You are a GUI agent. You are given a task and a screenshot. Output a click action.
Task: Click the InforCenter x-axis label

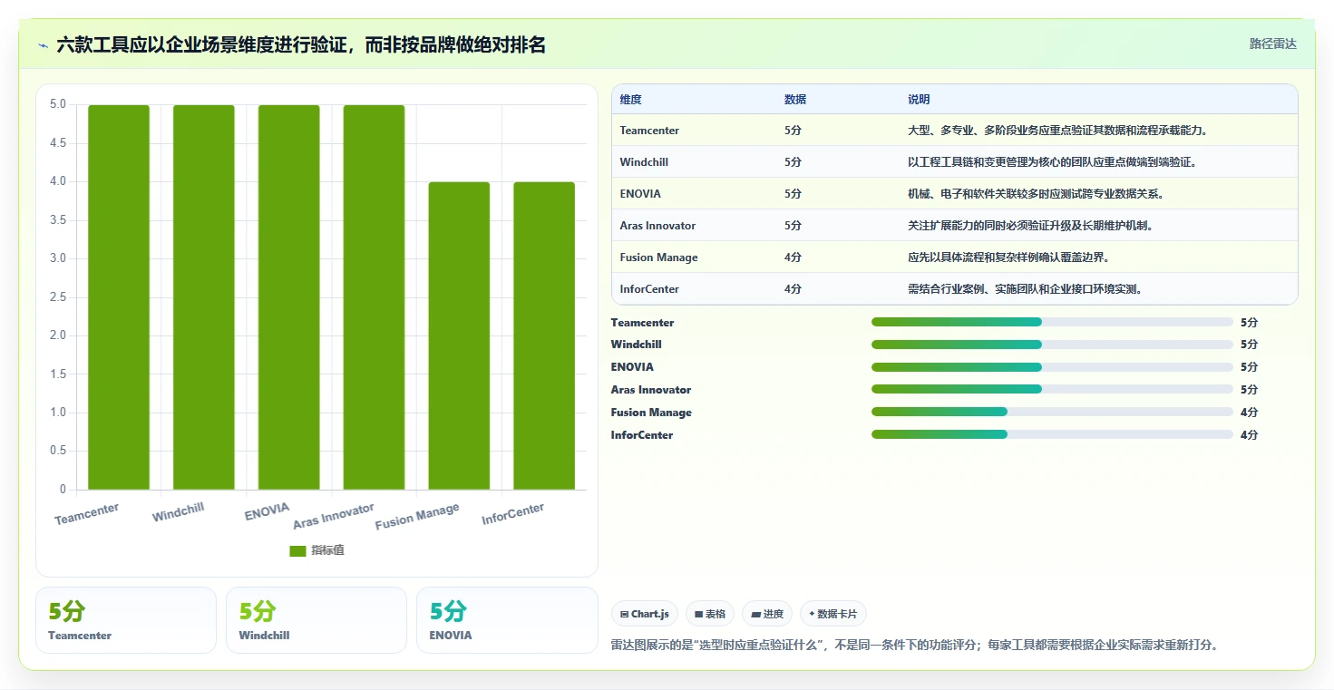click(513, 514)
